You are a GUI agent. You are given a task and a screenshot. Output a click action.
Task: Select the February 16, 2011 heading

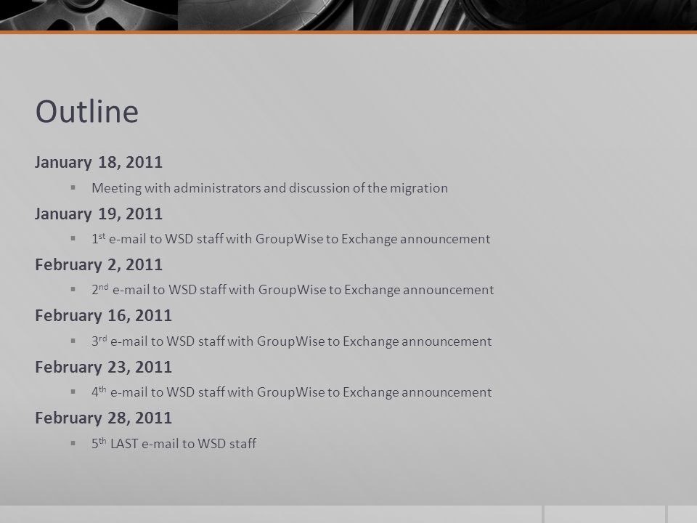coord(104,316)
